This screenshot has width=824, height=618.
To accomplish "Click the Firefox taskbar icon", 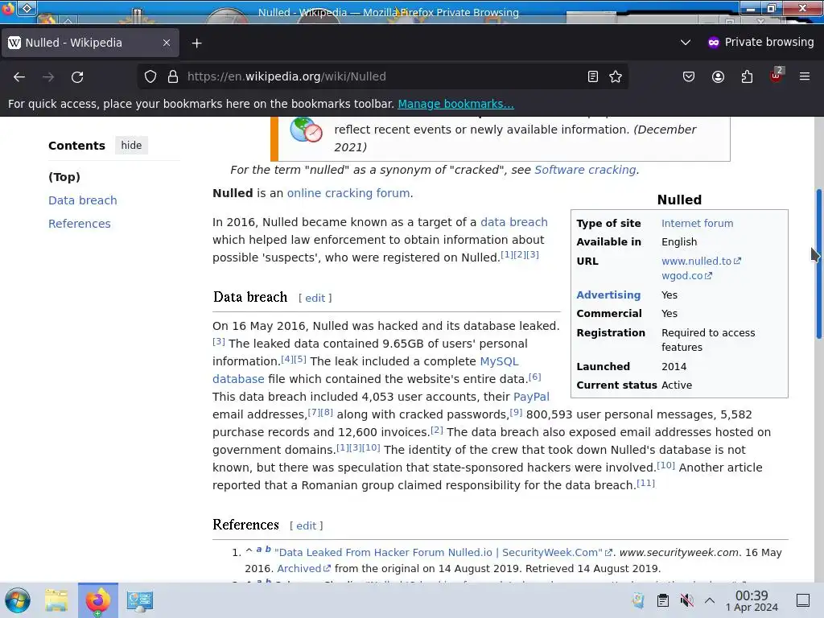I will pyautogui.click(x=97, y=600).
